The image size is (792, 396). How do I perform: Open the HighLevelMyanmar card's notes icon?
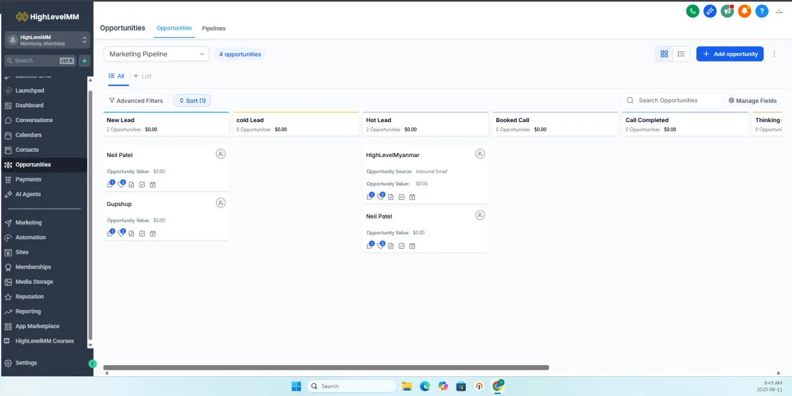click(391, 197)
